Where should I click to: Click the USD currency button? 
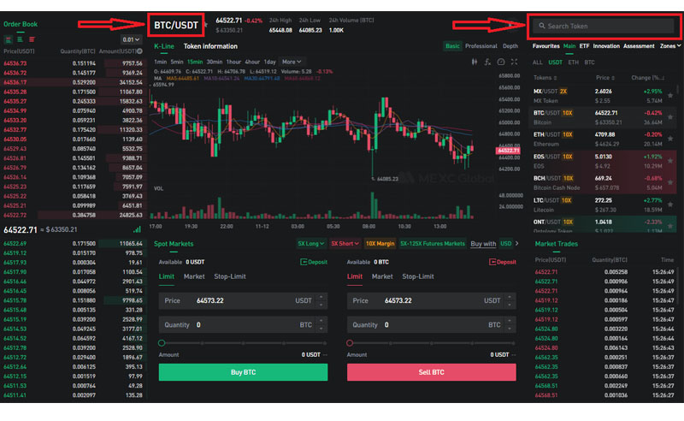click(x=505, y=244)
